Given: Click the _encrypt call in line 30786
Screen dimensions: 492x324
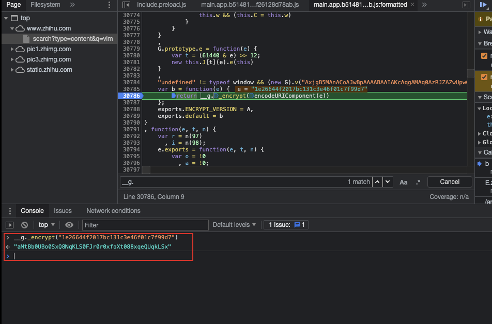Looking at the screenshot, I should pyautogui.click(x=232, y=96).
